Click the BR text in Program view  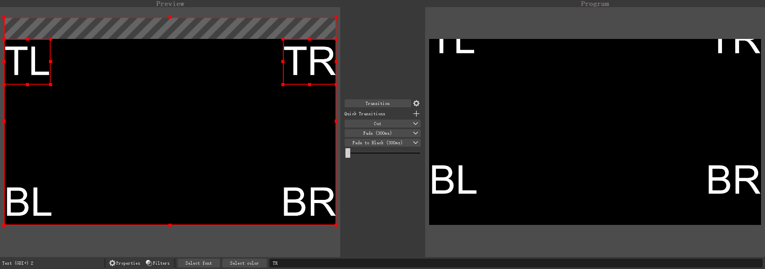(x=733, y=180)
